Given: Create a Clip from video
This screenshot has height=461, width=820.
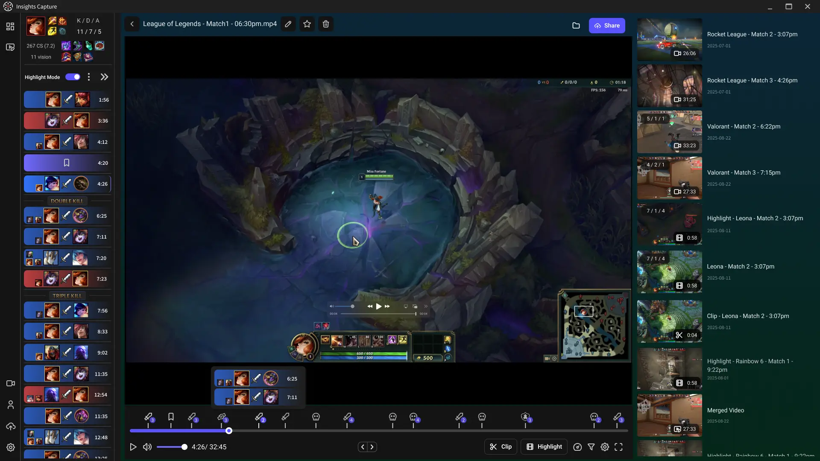Looking at the screenshot, I should (501, 446).
